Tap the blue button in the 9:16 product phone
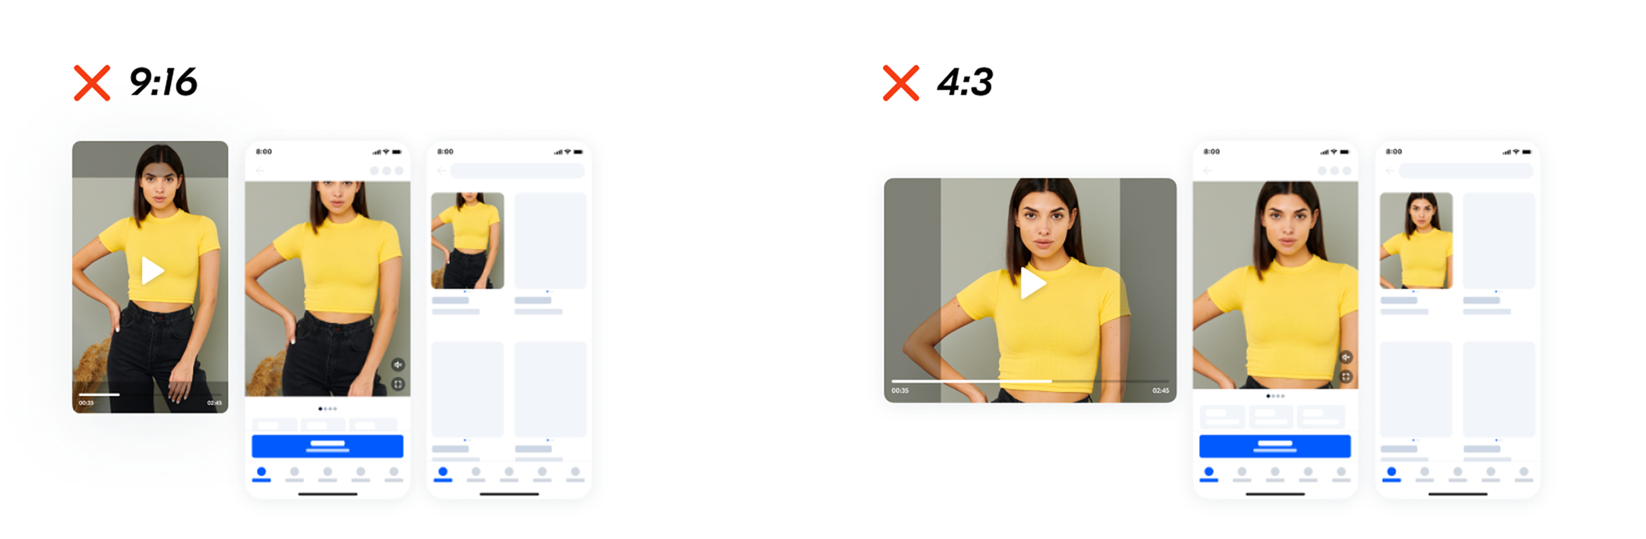This screenshot has width=1646, height=539. 327,446
